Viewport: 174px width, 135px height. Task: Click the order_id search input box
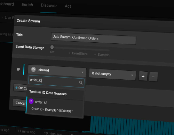coord(56,81)
